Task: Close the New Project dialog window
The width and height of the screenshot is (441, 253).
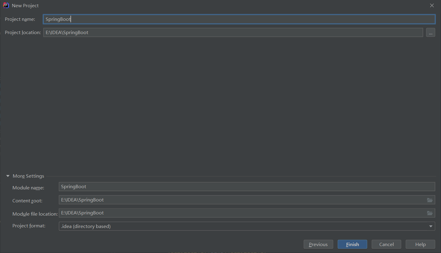Action: pos(432,5)
